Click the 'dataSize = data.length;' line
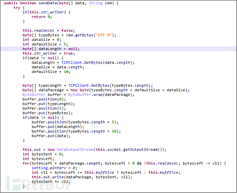Image resolution: width=237 pixels, height=193 pixels. point(58,67)
